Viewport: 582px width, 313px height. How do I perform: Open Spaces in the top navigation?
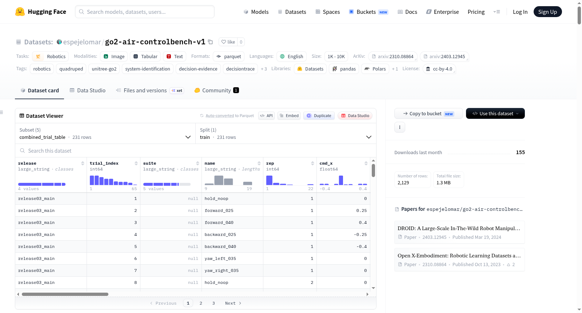click(x=328, y=12)
